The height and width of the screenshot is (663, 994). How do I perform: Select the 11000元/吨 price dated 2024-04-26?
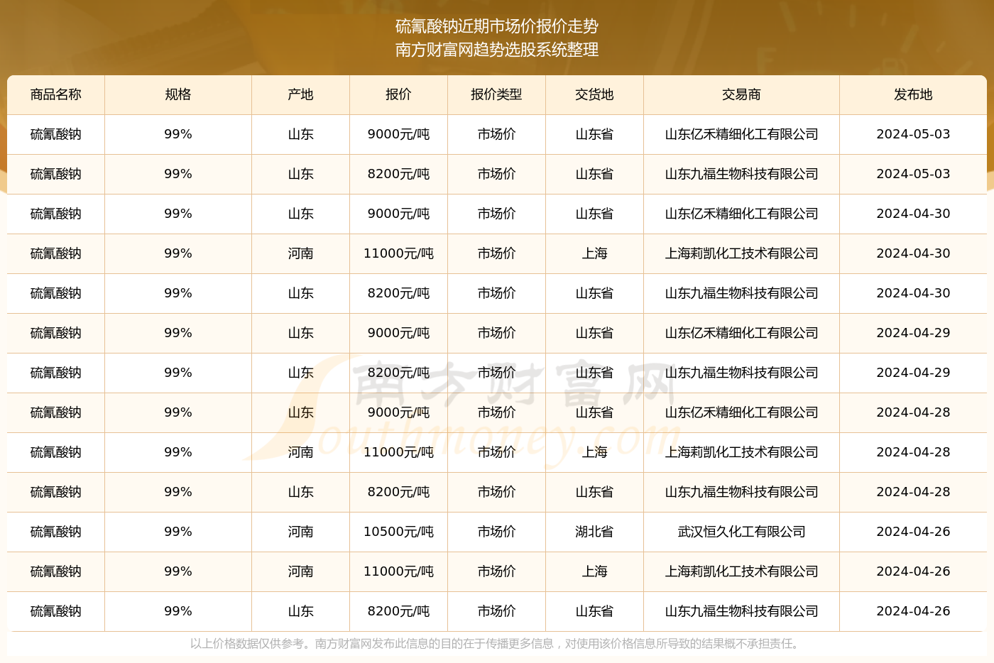point(399,571)
